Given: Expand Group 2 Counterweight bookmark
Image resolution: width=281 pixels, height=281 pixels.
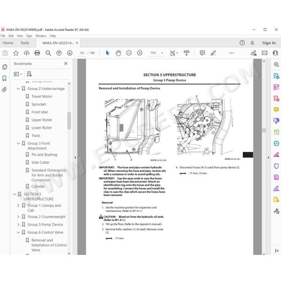Looking at the screenshot, I should 18,217.
